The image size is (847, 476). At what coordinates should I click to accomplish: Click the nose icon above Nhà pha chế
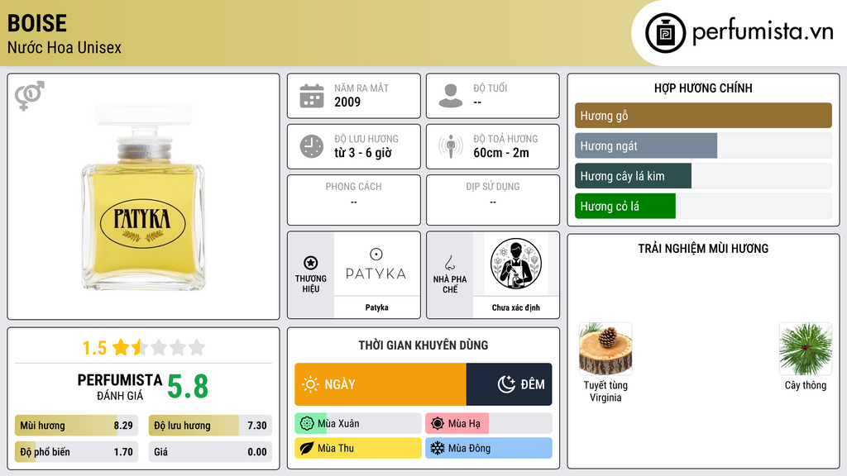tap(449, 263)
